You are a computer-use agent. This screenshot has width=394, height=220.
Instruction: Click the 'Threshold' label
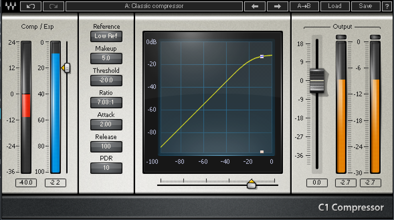[106, 71]
